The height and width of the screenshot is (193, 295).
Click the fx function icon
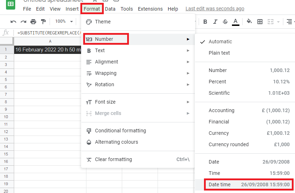(6, 33)
